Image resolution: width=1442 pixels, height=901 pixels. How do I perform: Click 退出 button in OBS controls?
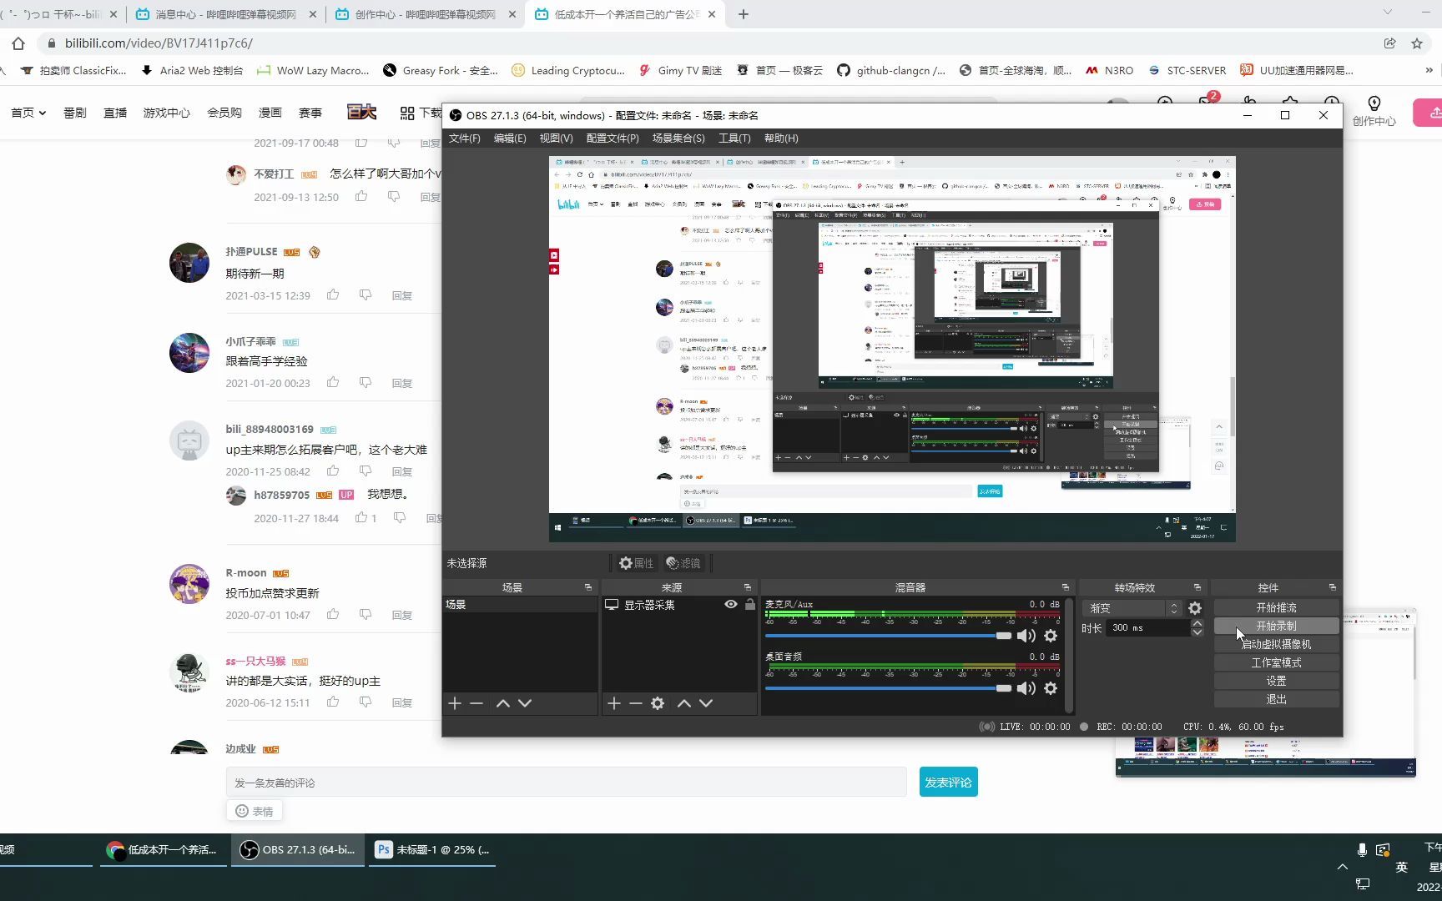click(1276, 699)
